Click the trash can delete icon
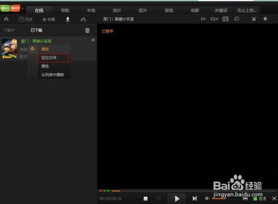This screenshot has height=204, width=278. tap(87, 30)
